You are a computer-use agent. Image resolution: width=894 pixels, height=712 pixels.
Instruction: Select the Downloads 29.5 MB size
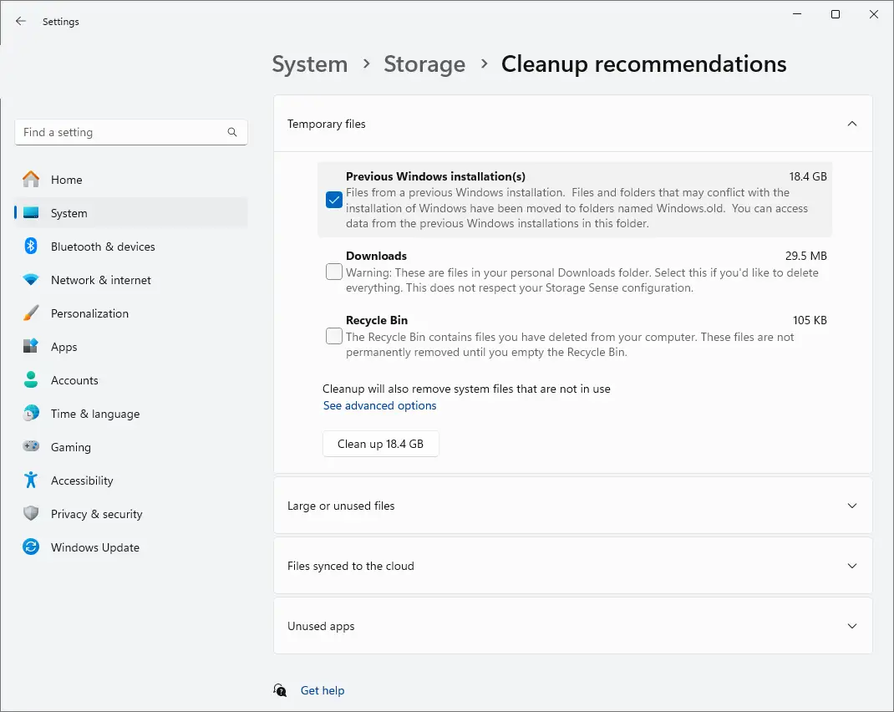[x=806, y=256]
